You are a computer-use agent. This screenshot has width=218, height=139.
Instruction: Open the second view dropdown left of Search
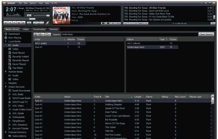click(x=41, y=35)
